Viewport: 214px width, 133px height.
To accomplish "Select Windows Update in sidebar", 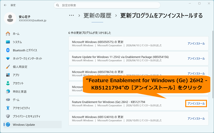I will pyautogui.click(x=33, y=124).
